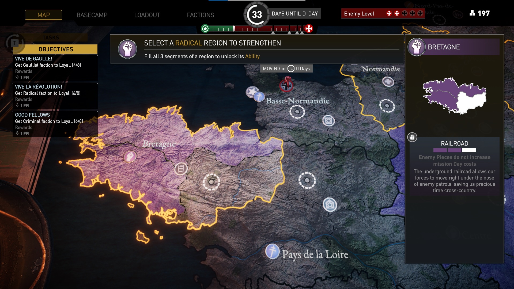Open the BASECAMP tab
The width and height of the screenshot is (514, 289).
pos(92,15)
